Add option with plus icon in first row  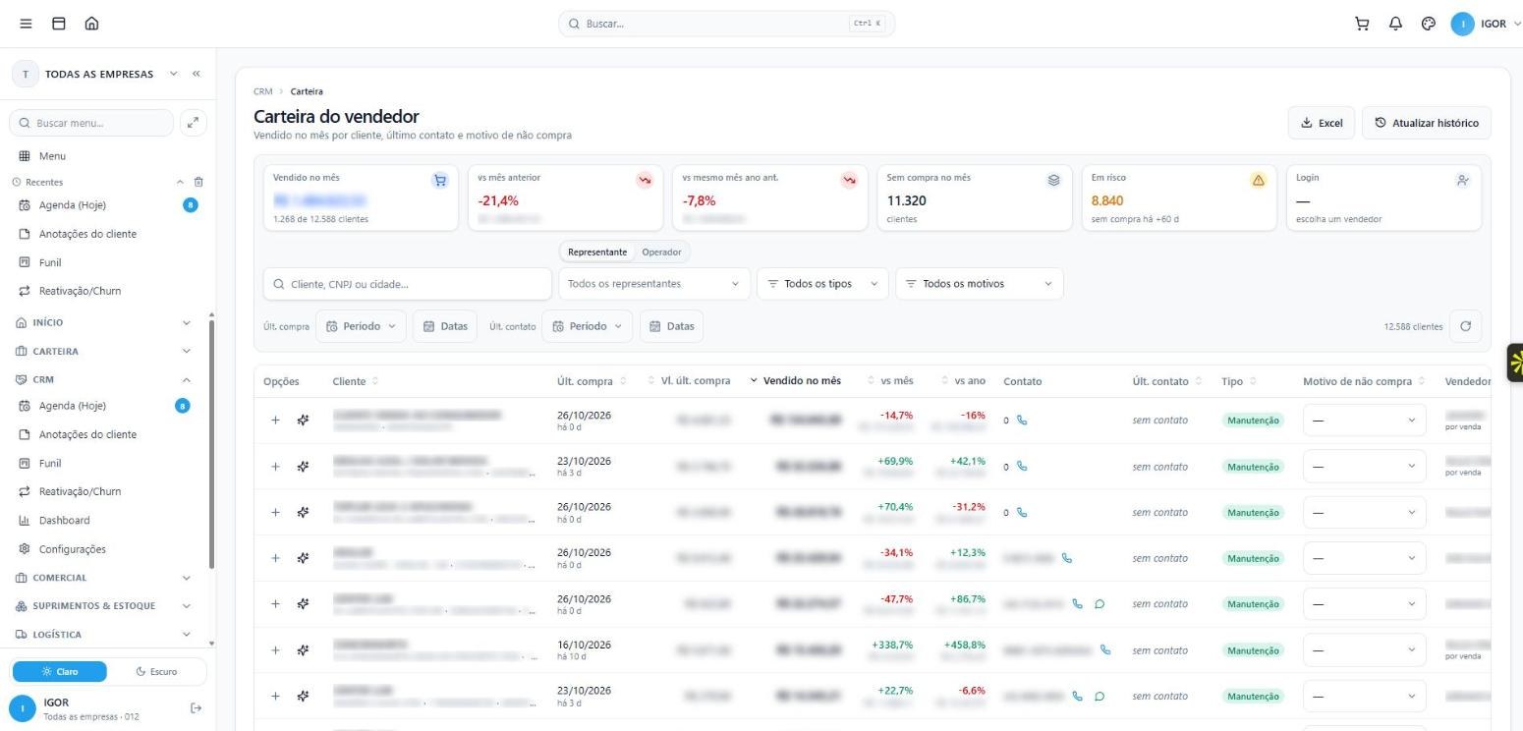click(275, 421)
